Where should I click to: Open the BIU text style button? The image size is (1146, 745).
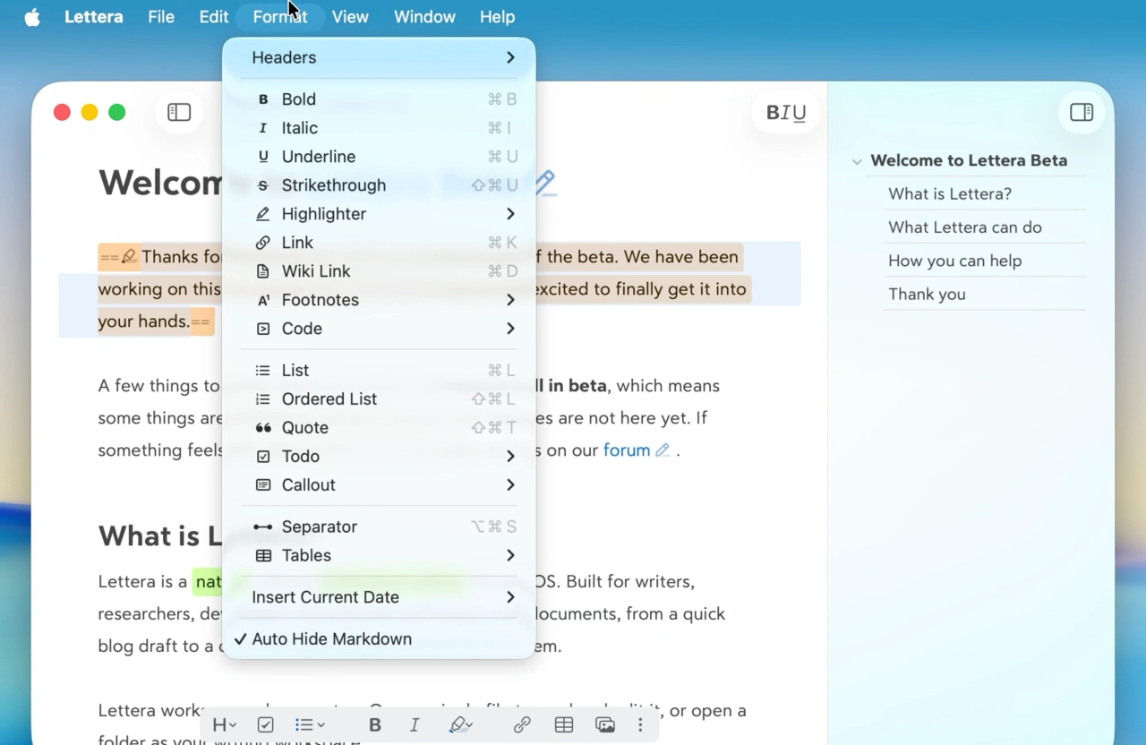click(x=786, y=113)
